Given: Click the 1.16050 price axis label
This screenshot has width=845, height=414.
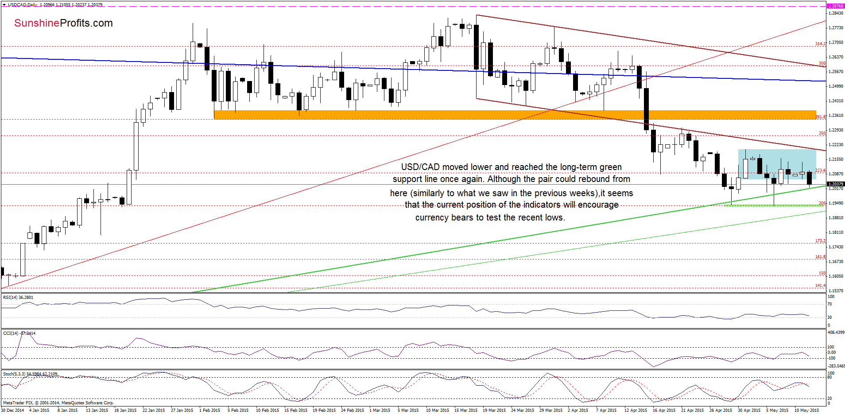Looking at the screenshot, I should pyautogui.click(x=836, y=276).
